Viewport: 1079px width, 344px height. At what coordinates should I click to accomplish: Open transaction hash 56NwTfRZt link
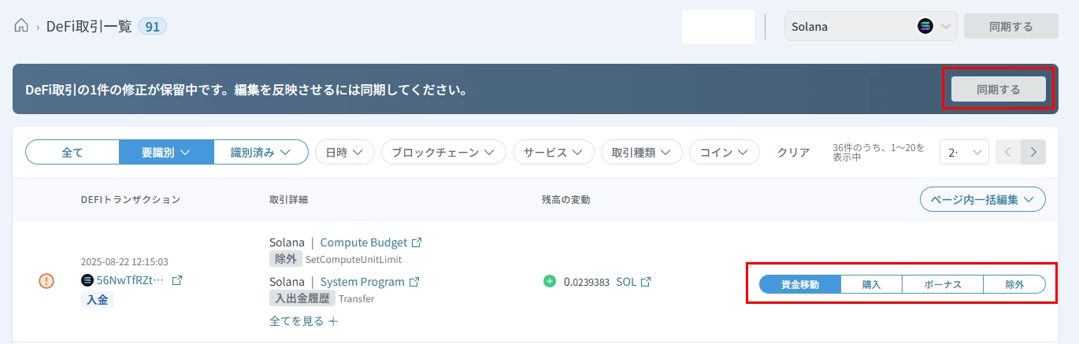tap(130, 280)
